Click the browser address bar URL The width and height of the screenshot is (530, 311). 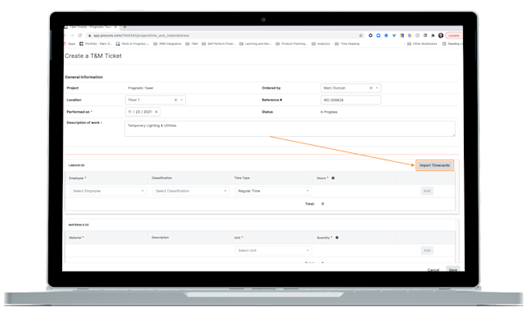[x=141, y=35]
